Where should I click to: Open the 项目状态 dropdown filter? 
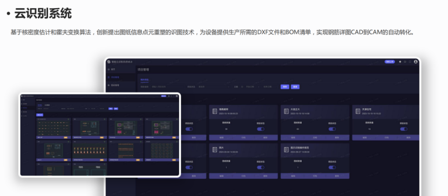pos(214,87)
